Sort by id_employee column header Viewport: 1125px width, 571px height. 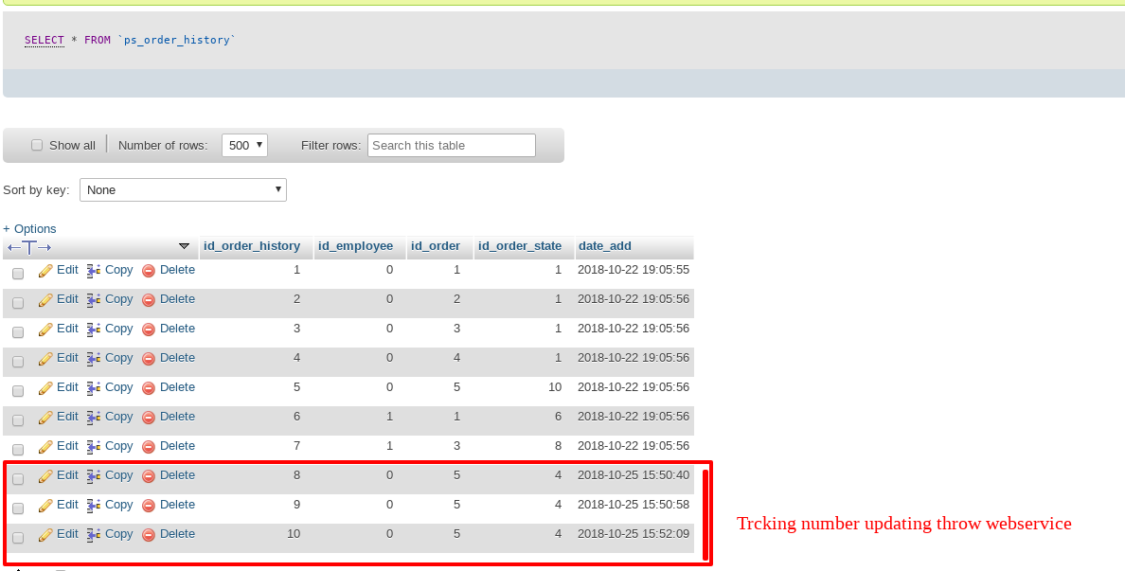tap(355, 245)
